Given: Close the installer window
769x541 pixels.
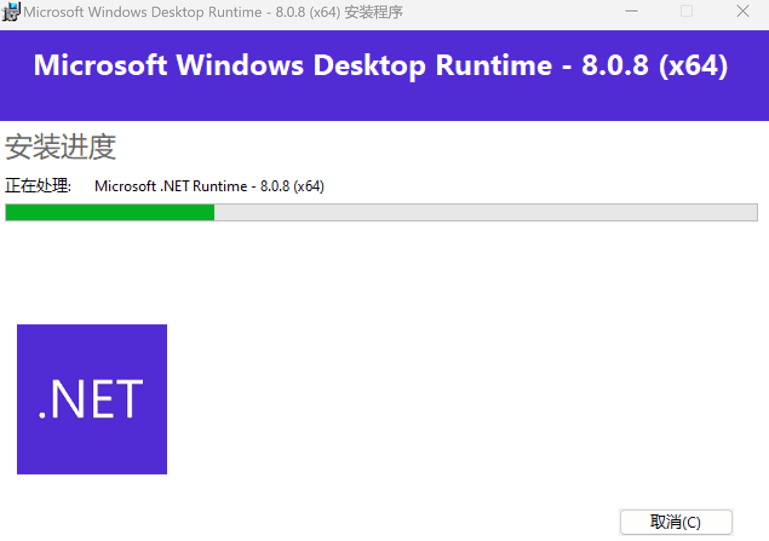Looking at the screenshot, I should point(743,11).
